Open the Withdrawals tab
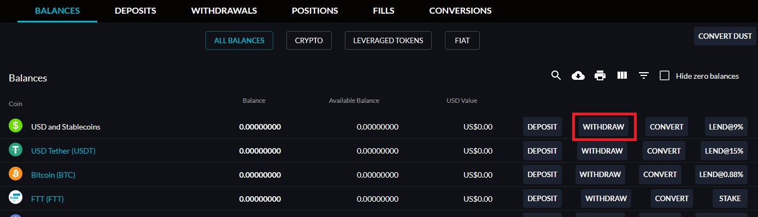 224,10
